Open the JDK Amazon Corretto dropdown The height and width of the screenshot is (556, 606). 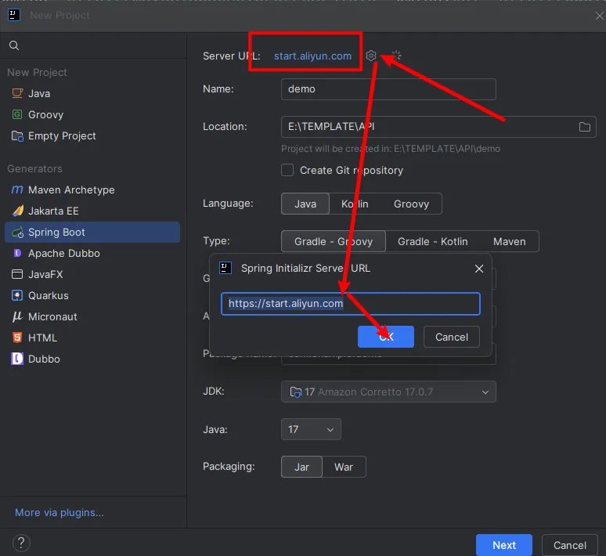click(x=388, y=392)
